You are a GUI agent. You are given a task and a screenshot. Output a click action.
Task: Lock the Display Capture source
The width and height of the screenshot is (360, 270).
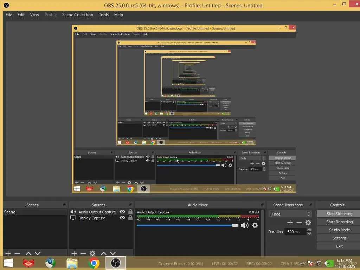[x=130, y=218]
